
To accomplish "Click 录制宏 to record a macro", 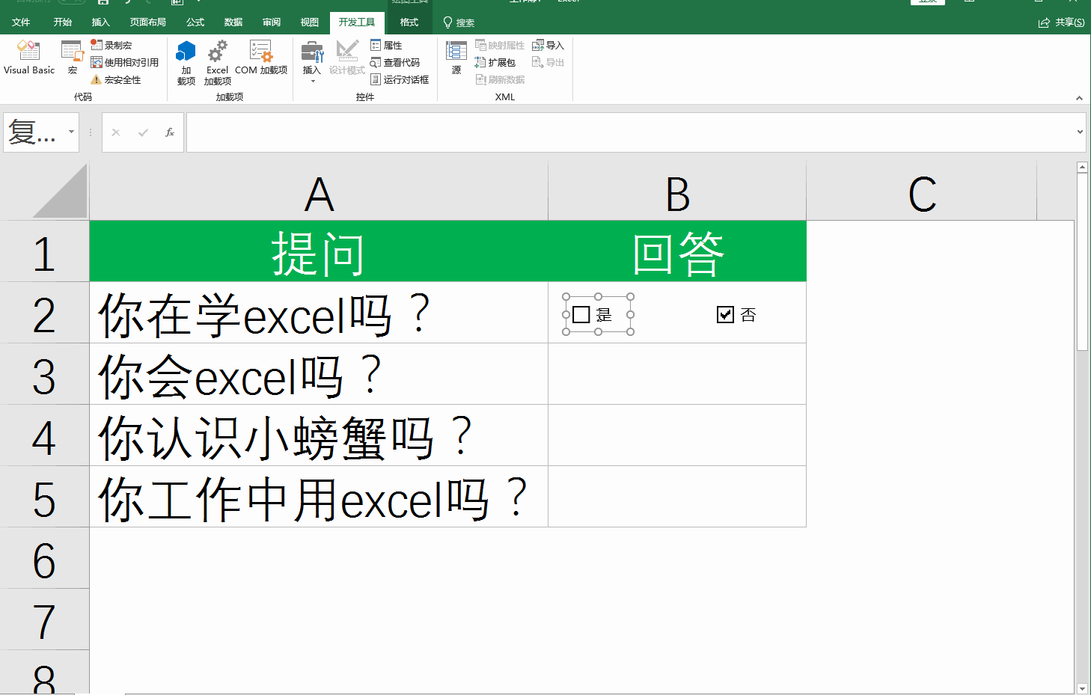I will coord(111,45).
